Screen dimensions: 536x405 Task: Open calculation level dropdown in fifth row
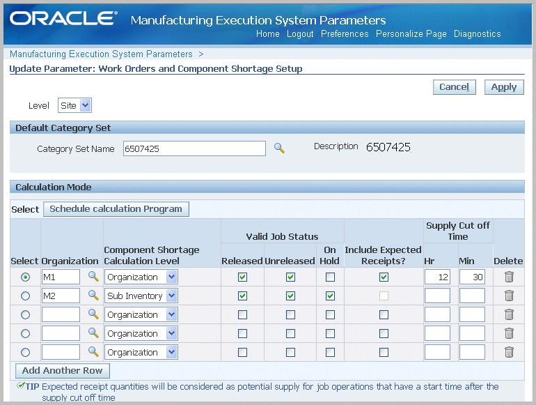141,352
